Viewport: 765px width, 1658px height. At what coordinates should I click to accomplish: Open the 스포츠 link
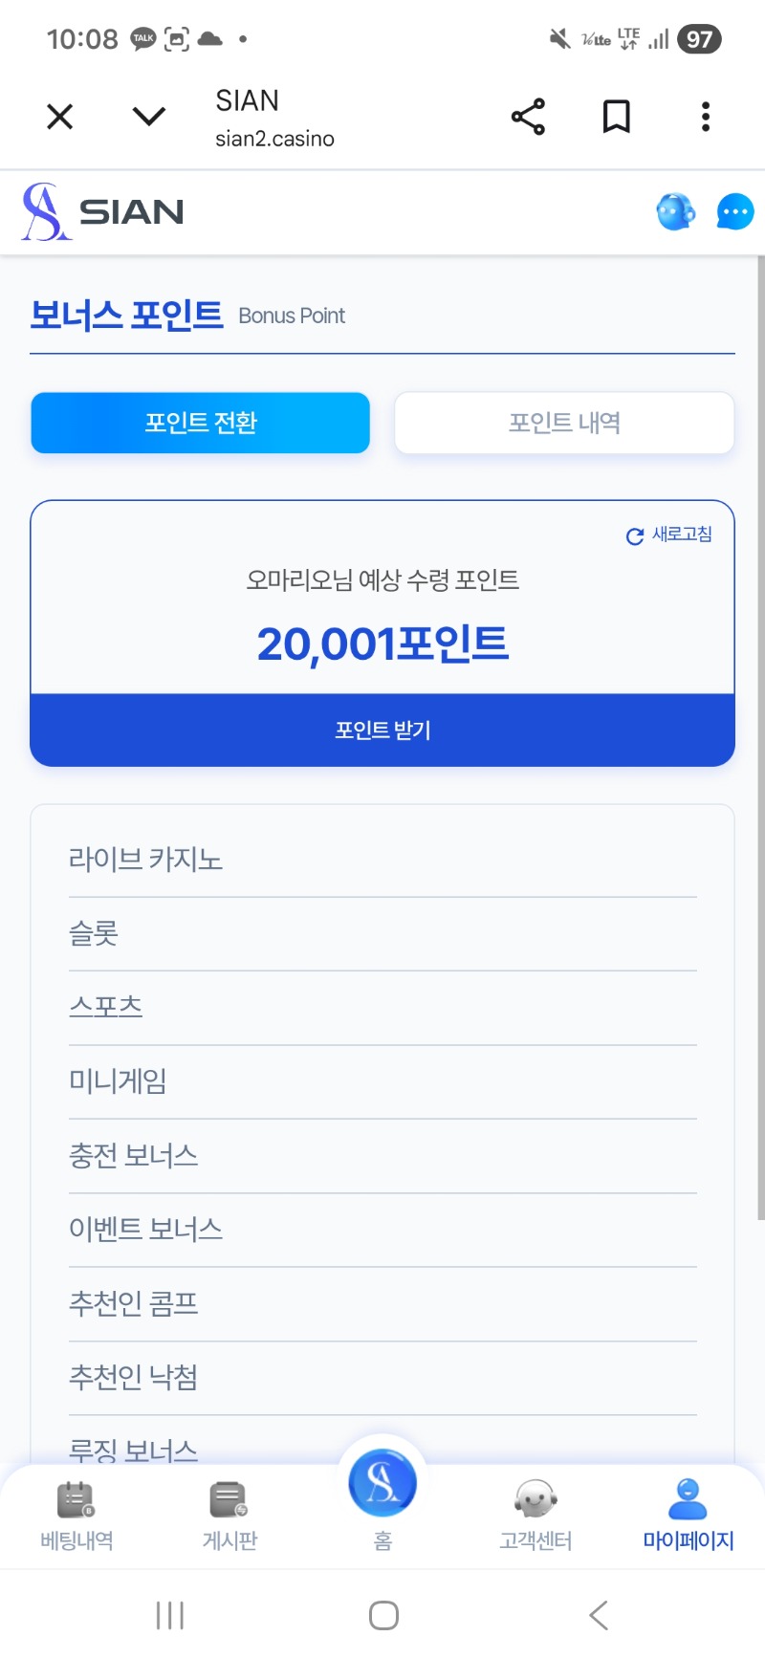tap(105, 1007)
